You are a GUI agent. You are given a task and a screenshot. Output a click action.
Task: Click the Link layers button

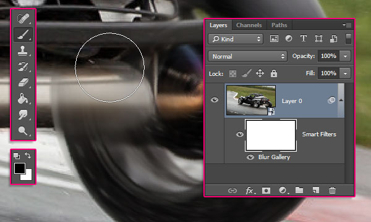[x=232, y=191]
